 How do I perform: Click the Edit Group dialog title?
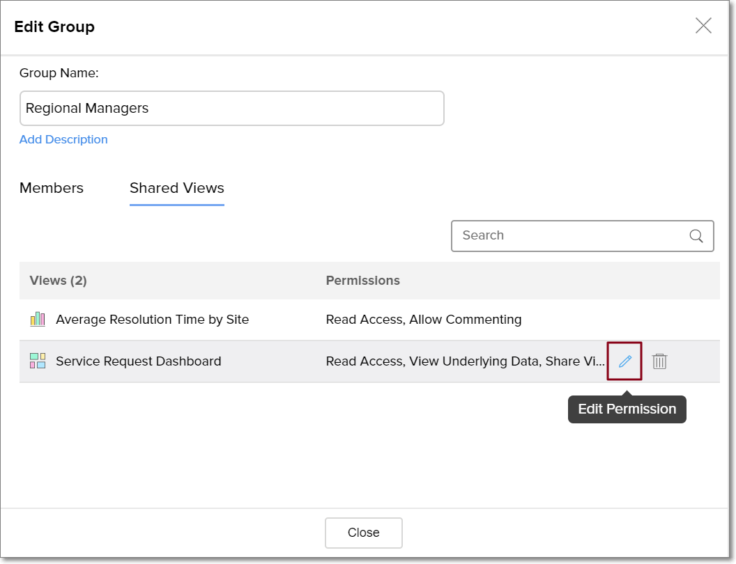coord(54,27)
